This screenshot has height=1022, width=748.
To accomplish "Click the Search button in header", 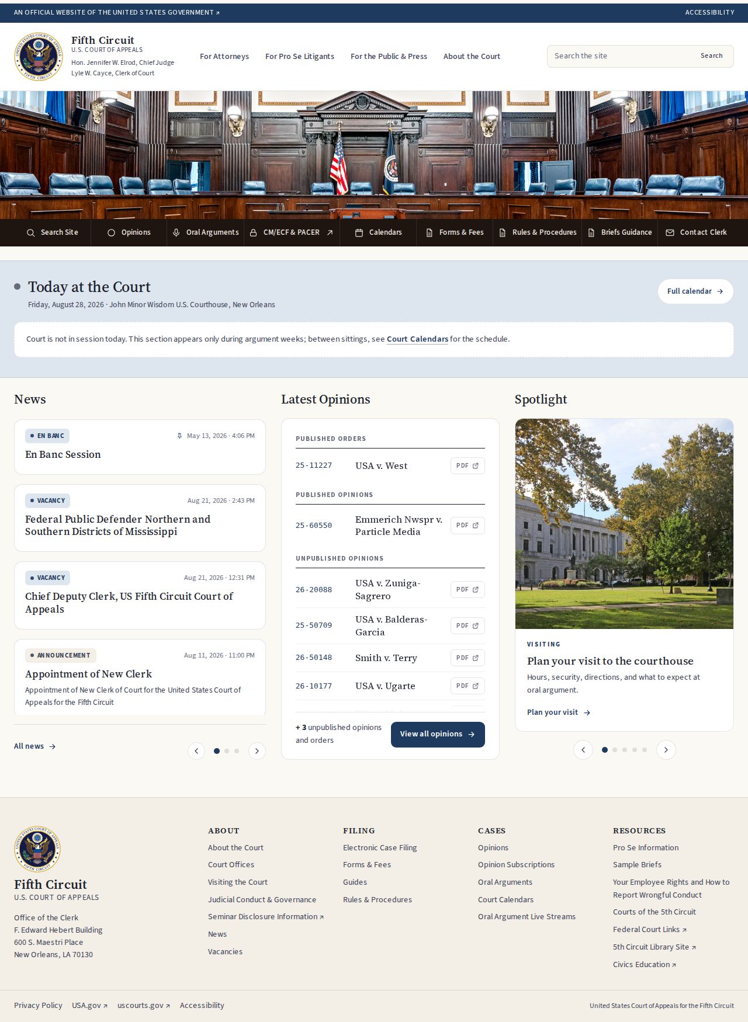I will pyautogui.click(x=711, y=56).
